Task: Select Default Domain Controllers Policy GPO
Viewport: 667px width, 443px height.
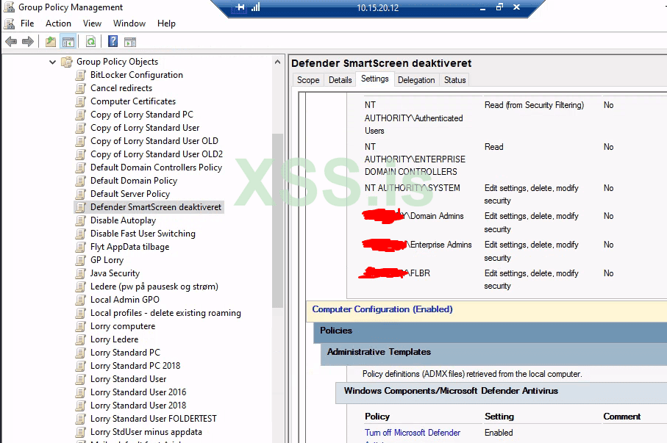Action: point(156,168)
